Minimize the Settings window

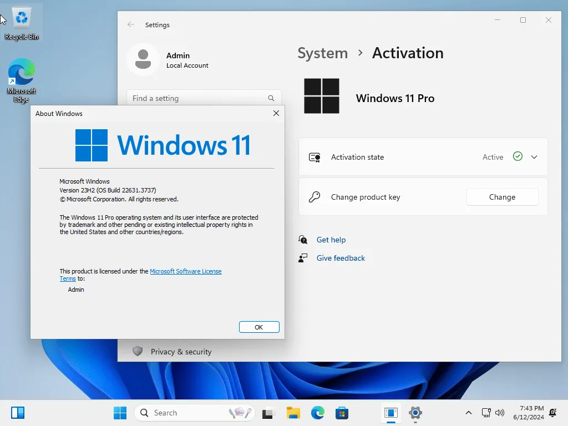tap(498, 20)
